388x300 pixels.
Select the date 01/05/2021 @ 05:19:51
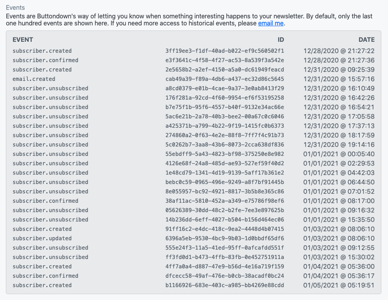point(339,285)
